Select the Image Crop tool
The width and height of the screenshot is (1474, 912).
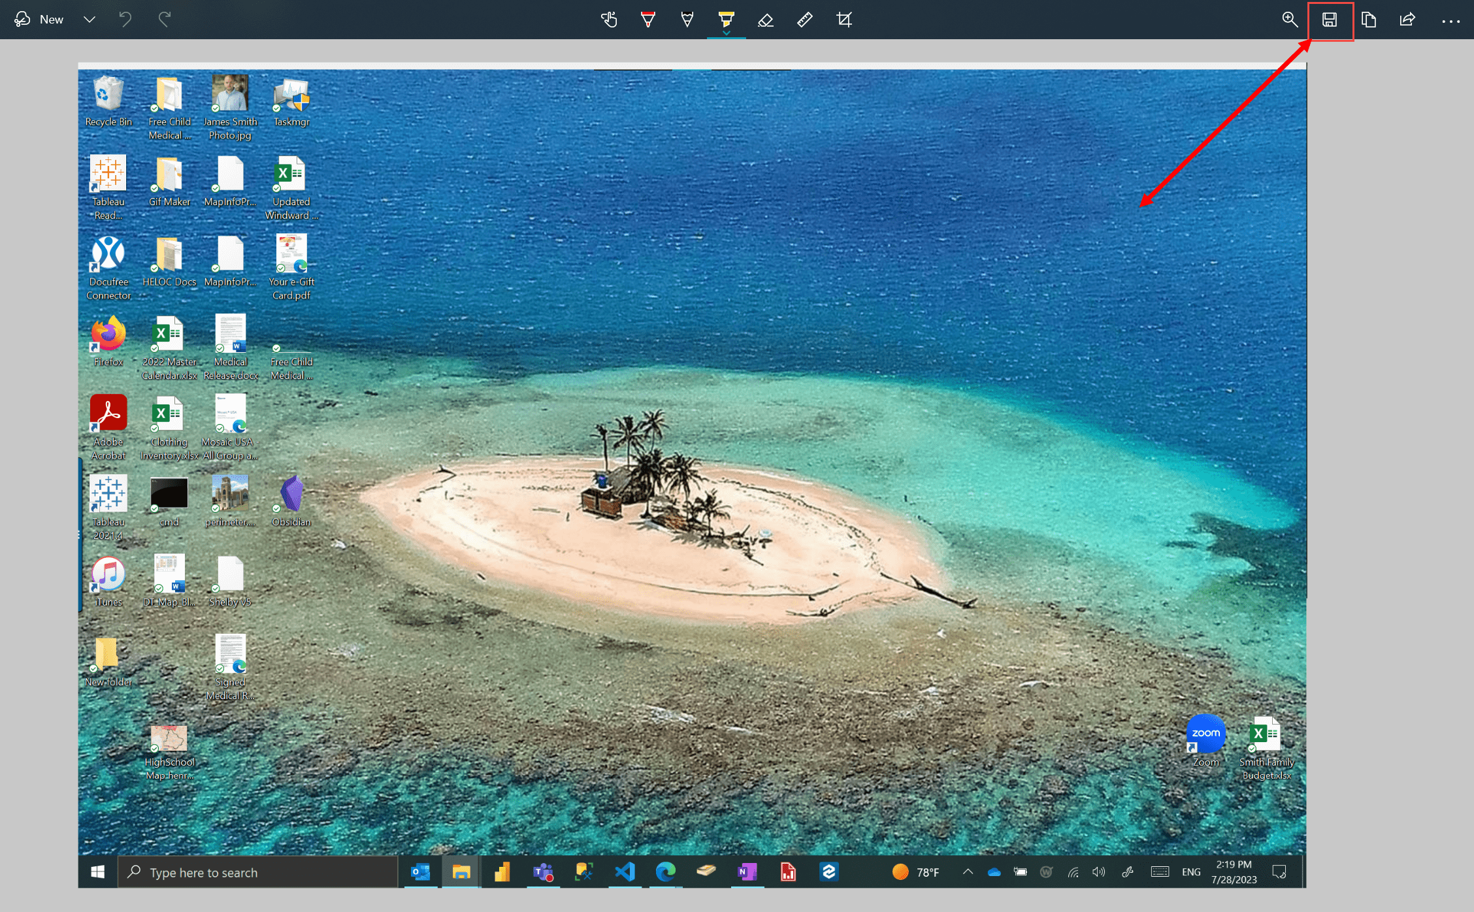pos(844,20)
